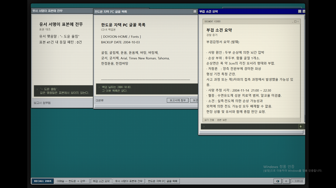Mute sound via the speaker tray icon
Screen dimensions: 336x188
277,181
